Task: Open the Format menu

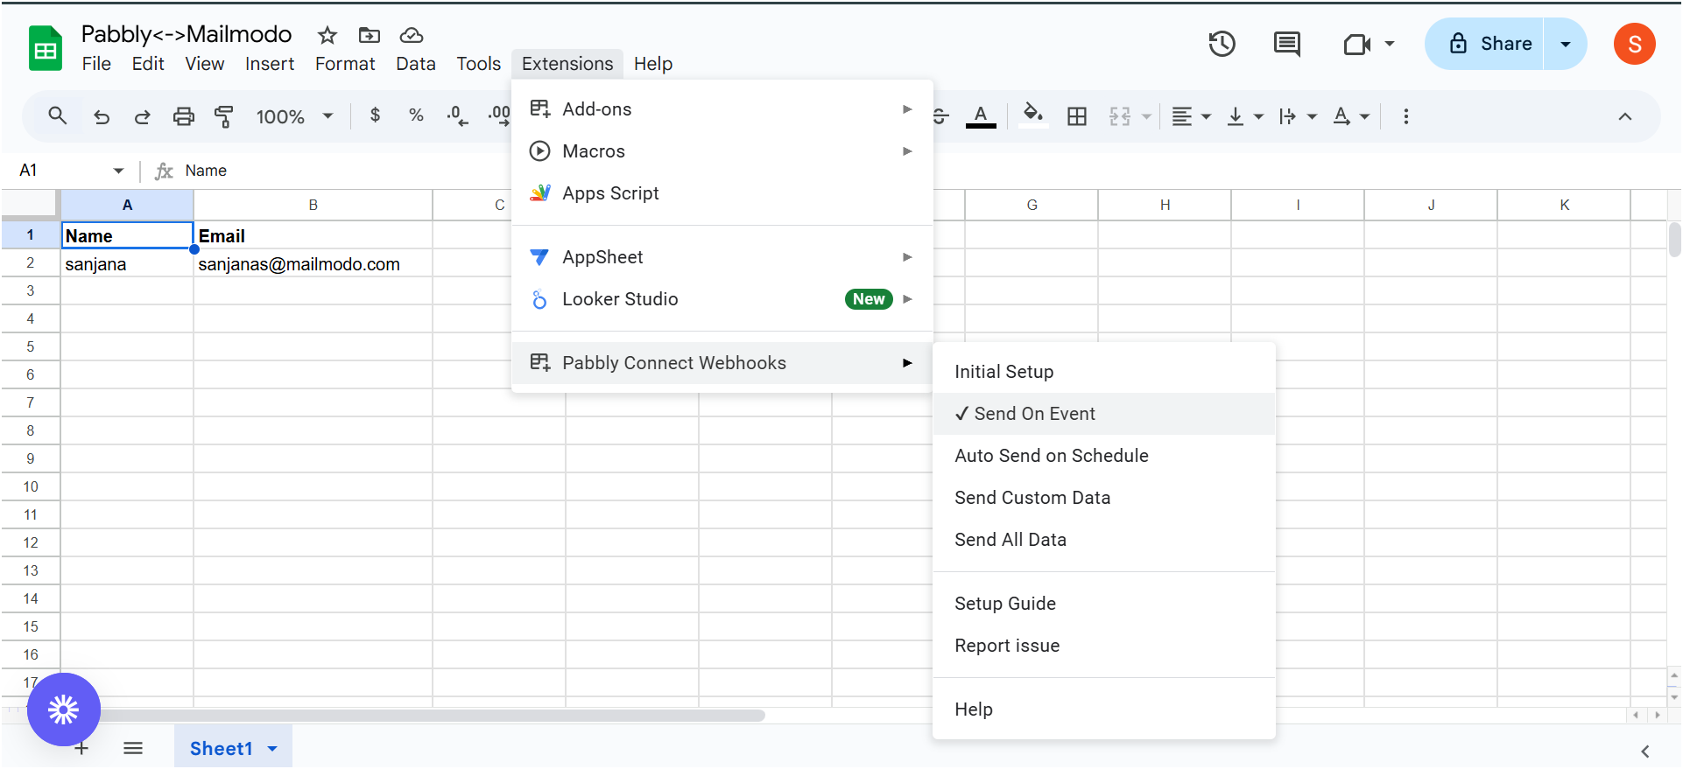Action: 345,64
